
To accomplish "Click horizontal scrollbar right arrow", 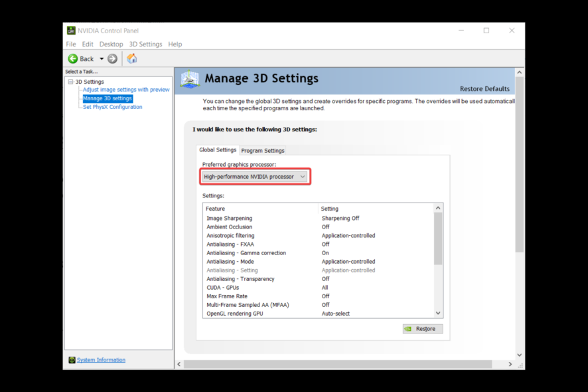I will pos(510,364).
